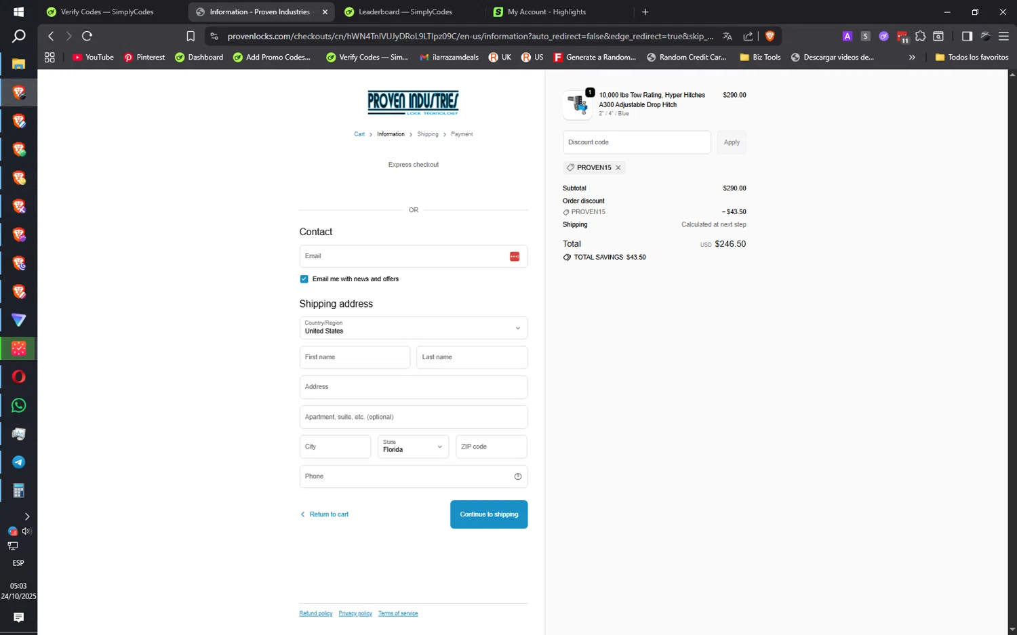The image size is (1017, 635).
Task: Click the browser address bar URL
Action: [x=470, y=36]
